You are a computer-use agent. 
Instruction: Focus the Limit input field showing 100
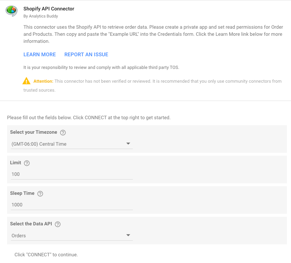click(72, 174)
